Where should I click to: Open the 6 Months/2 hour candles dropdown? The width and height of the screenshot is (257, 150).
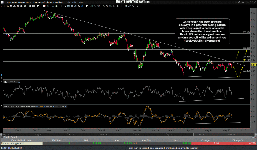[49, 2]
